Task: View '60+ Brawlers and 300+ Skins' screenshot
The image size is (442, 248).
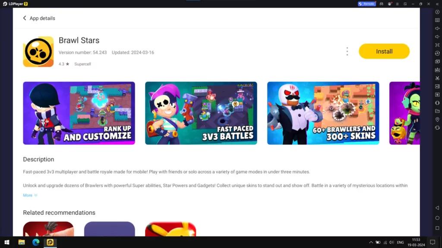Action: pos(323,113)
